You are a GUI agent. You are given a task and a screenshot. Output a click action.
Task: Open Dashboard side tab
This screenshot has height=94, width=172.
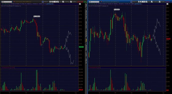86,47
